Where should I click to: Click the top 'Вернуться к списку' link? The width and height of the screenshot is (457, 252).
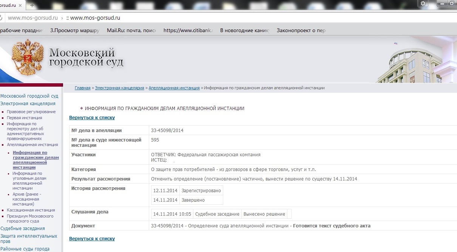click(92, 118)
